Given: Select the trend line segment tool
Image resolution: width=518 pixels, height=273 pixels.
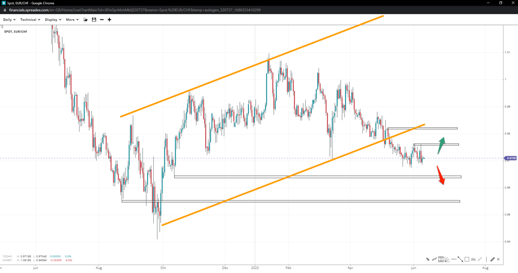Looking at the screenshot, I should [460, 259].
